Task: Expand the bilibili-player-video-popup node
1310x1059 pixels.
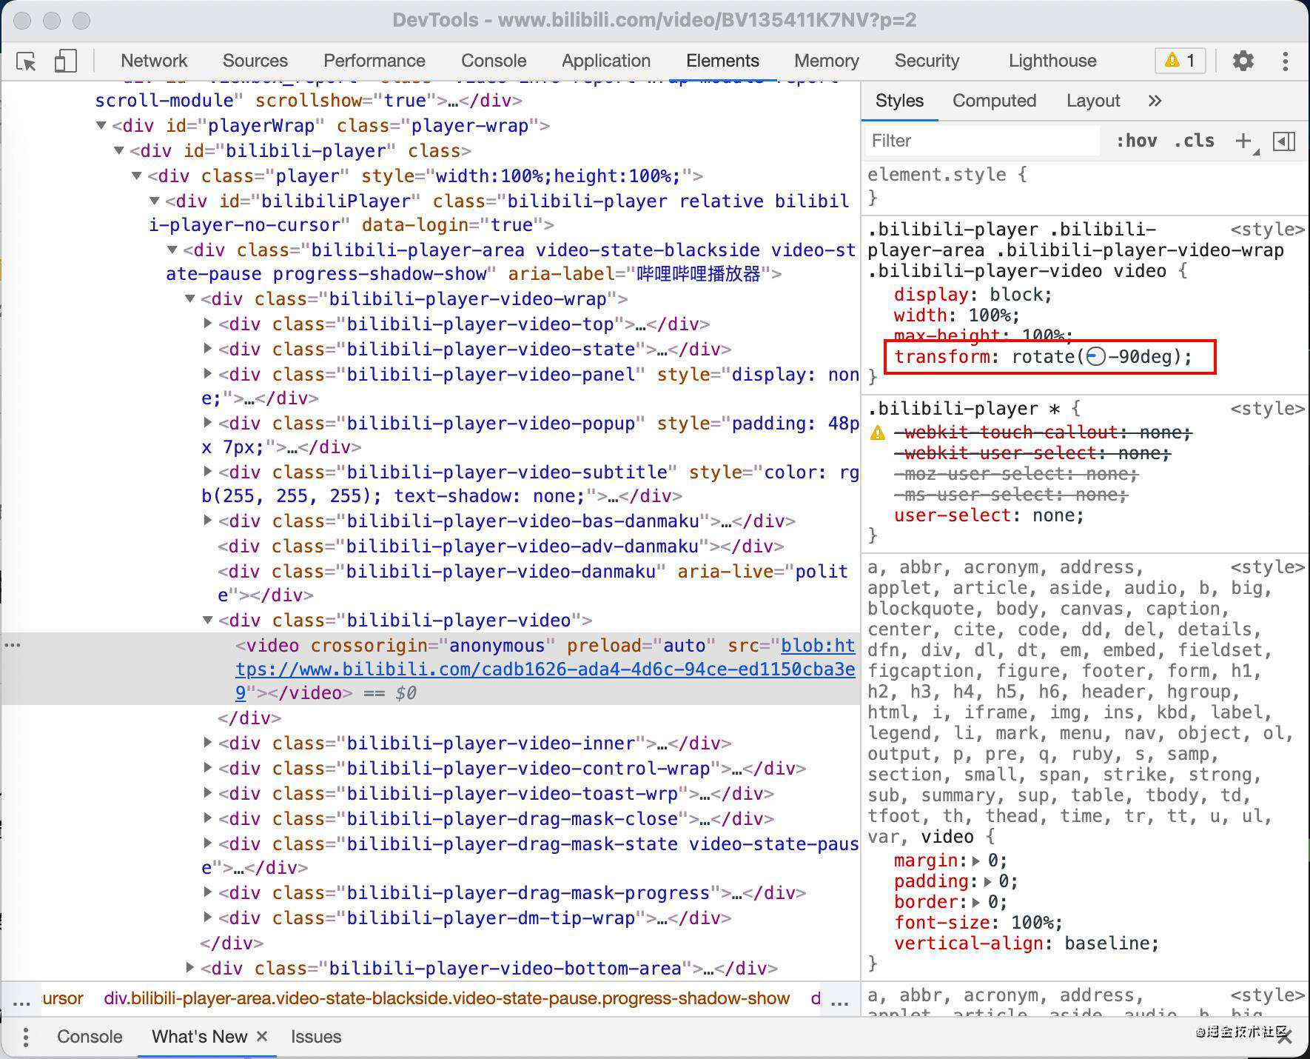Action: 208,423
